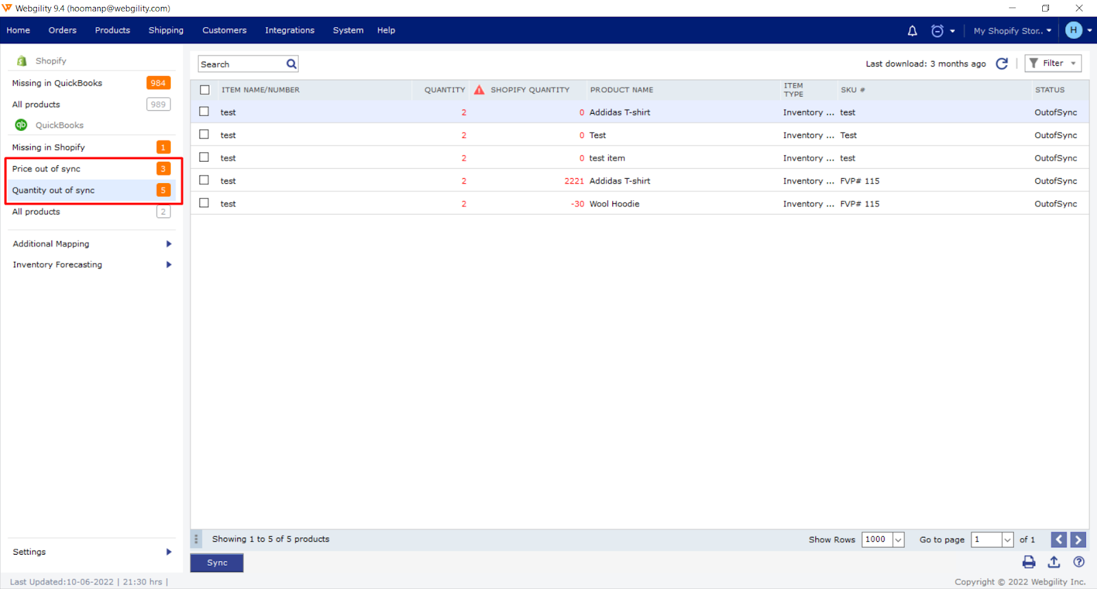Select the test item row checkbox
The image size is (1097, 589).
(x=204, y=158)
